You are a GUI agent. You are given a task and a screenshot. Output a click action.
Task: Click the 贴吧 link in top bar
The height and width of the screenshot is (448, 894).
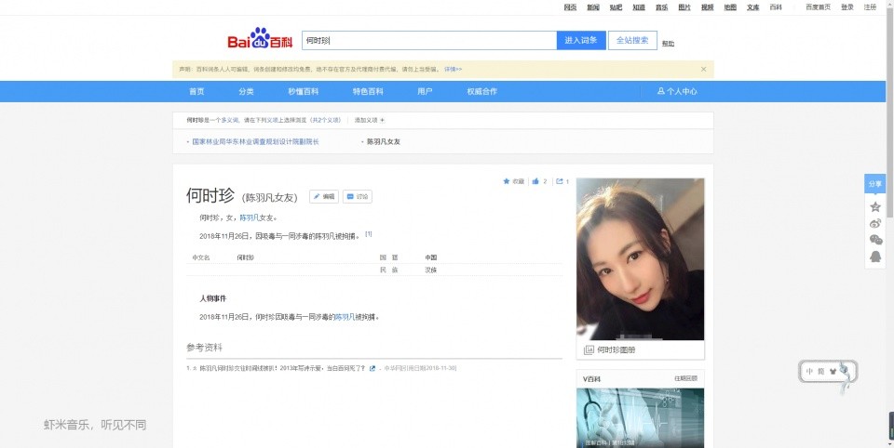(616, 7)
